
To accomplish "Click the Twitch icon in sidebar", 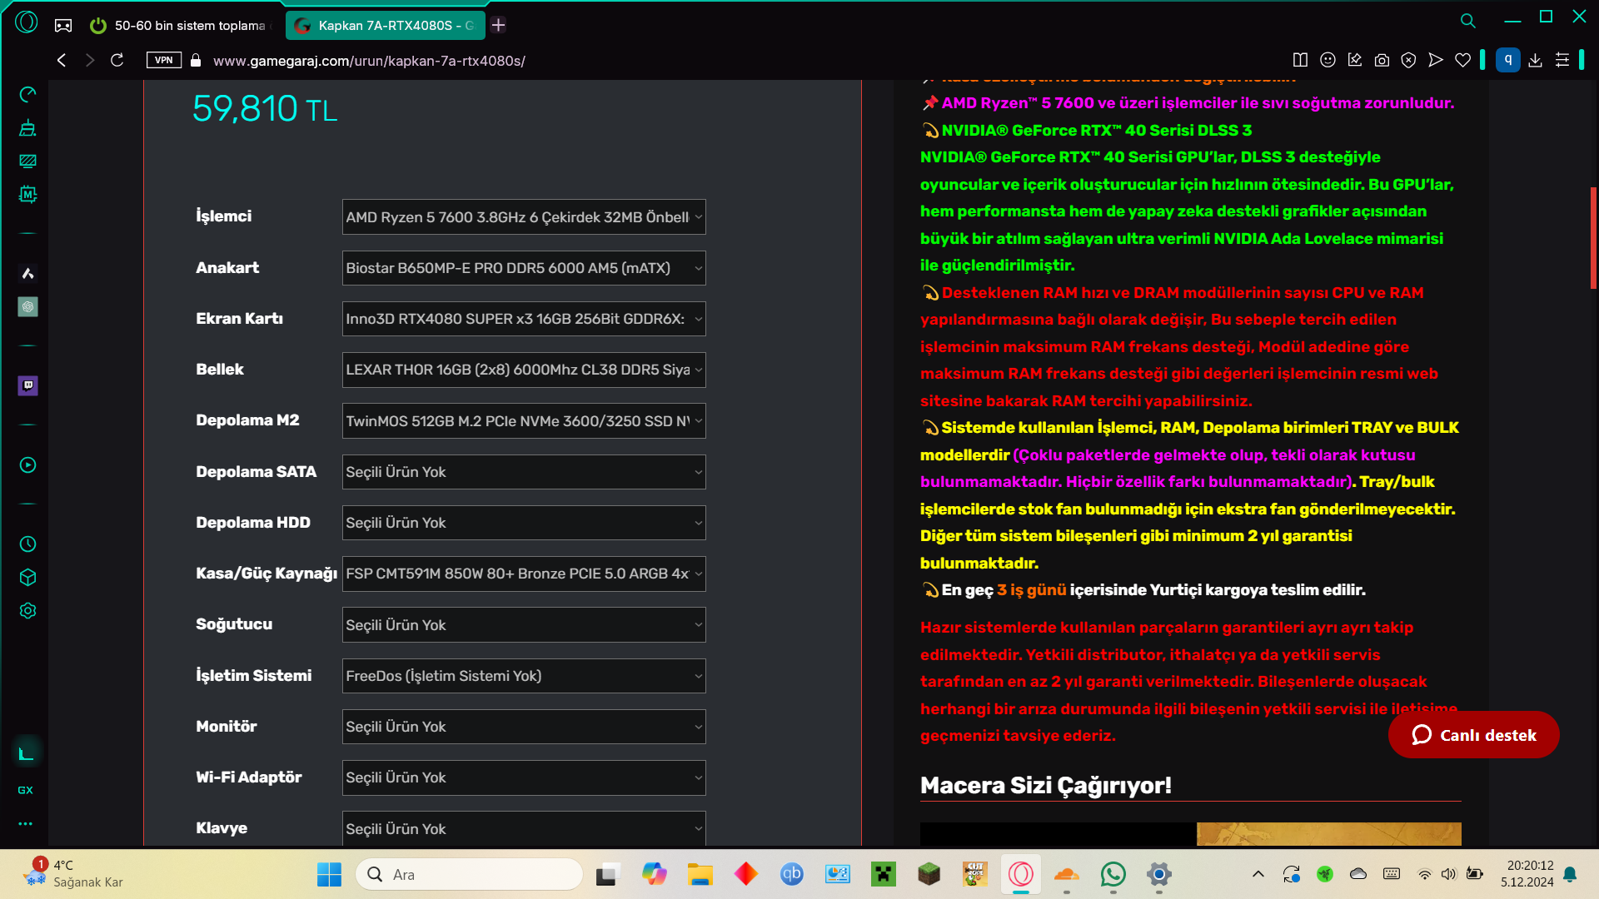I will 27,385.
